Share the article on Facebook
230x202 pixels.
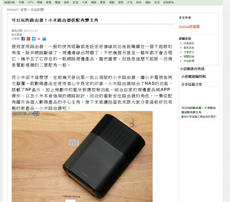[23, 39]
